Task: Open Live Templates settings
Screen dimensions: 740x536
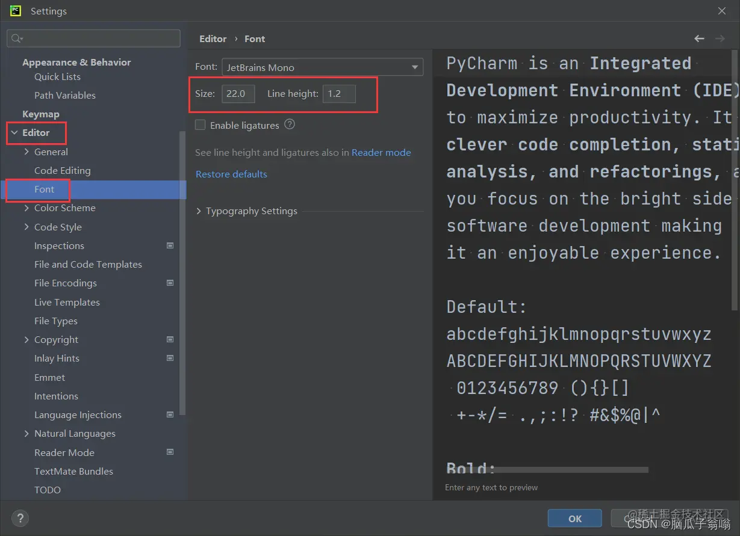Action: [x=67, y=302]
